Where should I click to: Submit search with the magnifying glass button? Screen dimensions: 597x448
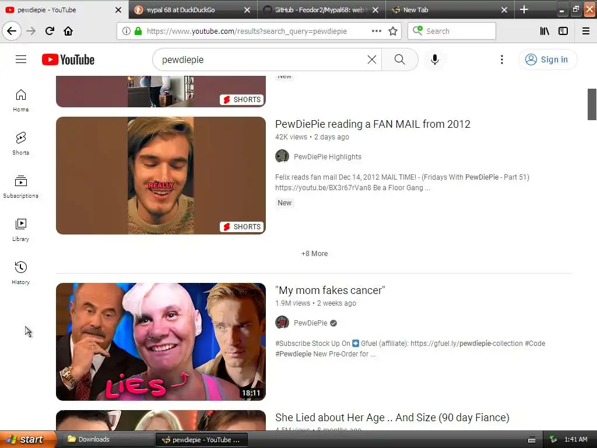pos(399,60)
